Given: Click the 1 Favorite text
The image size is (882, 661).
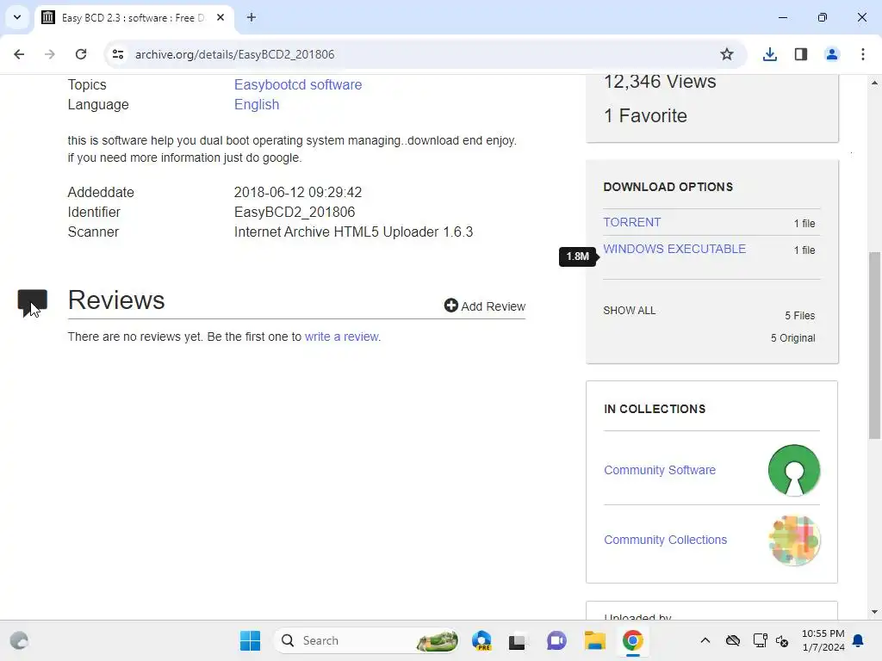Looking at the screenshot, I should 645,116.
